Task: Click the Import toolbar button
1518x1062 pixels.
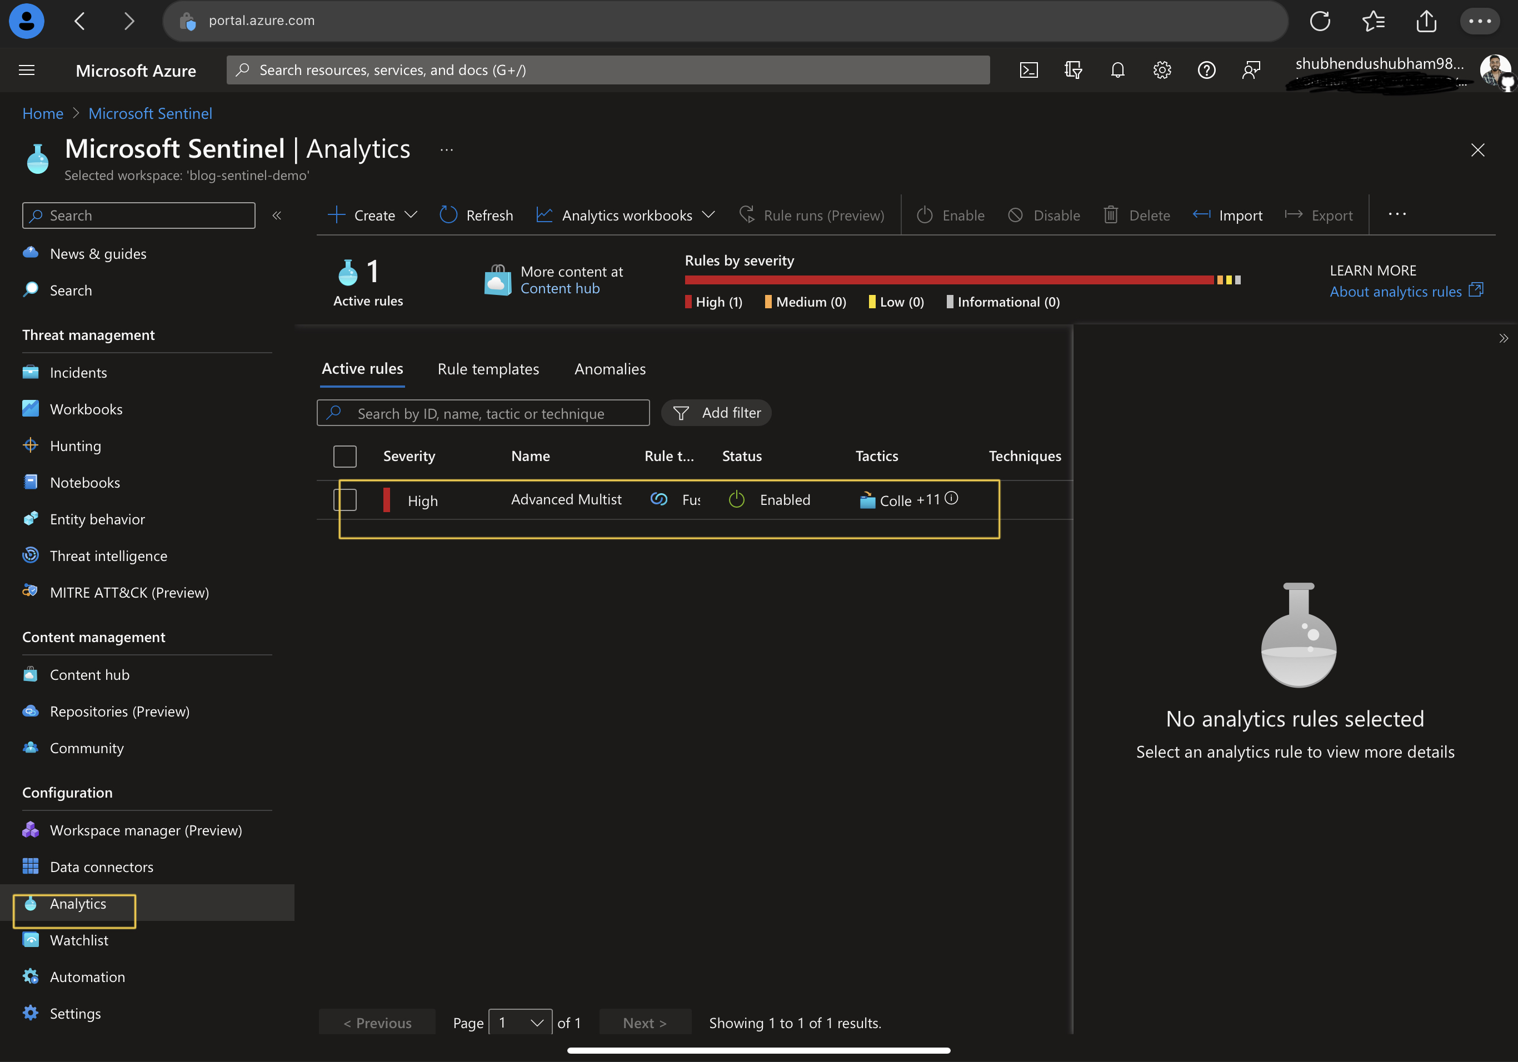Action: (x=1227, y=215)
